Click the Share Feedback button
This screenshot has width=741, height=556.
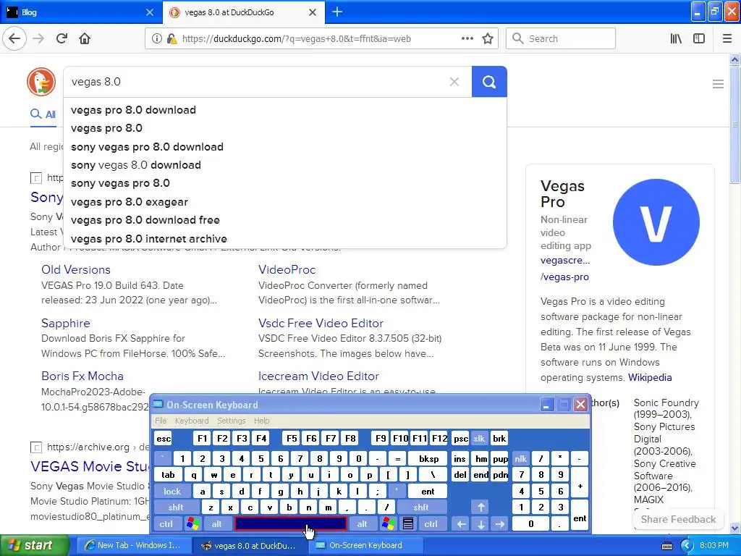click(678, 519)
